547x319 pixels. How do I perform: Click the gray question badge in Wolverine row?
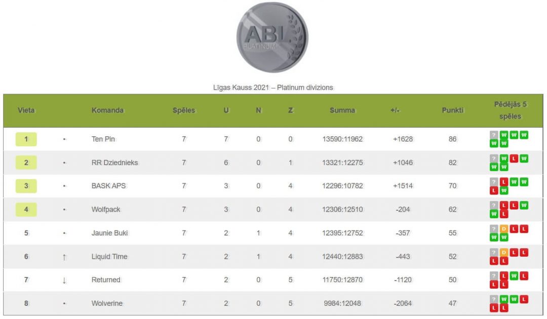[x=494, y=299]
